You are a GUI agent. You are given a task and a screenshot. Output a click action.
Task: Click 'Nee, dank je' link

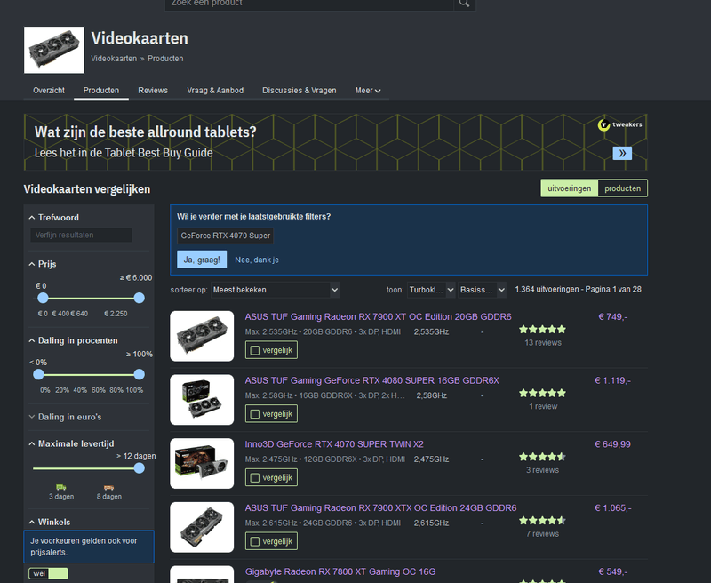tap(257, 260)
